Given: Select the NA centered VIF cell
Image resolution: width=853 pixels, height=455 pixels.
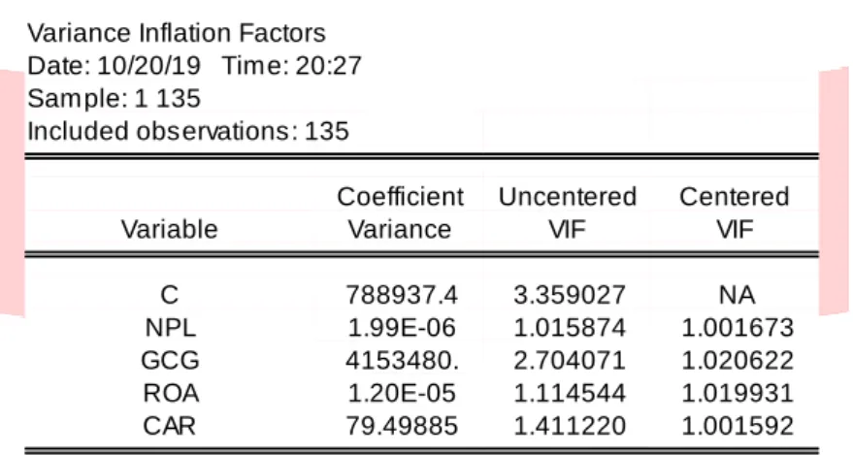Looking at the screenshot, I should (738, 295).
